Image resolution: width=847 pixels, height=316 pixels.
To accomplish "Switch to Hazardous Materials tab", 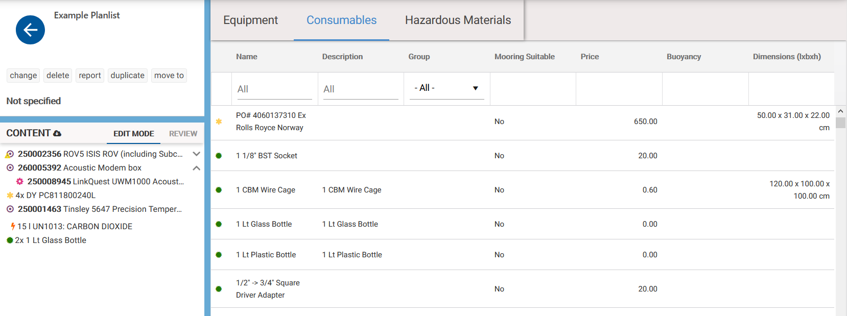I will pos(458,20).
